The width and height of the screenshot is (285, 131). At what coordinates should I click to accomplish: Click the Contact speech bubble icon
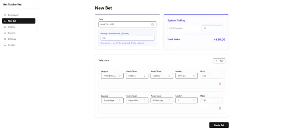5,45
